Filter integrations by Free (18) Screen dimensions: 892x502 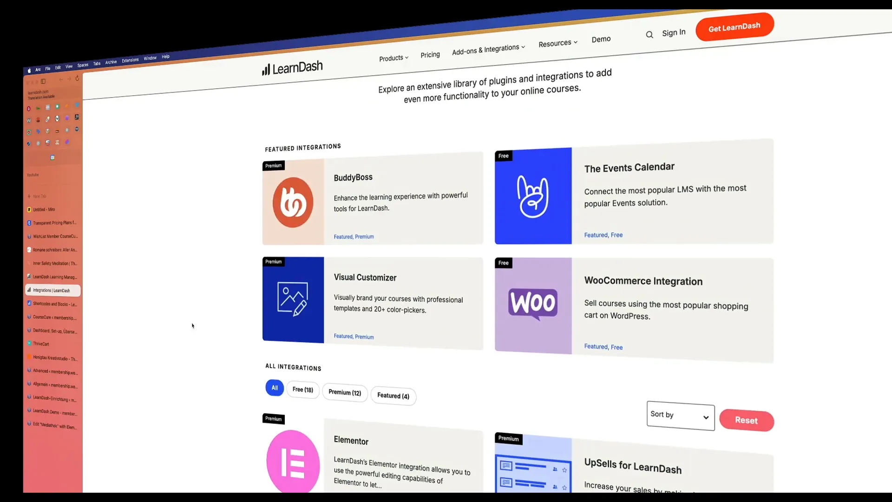[303, 390]
